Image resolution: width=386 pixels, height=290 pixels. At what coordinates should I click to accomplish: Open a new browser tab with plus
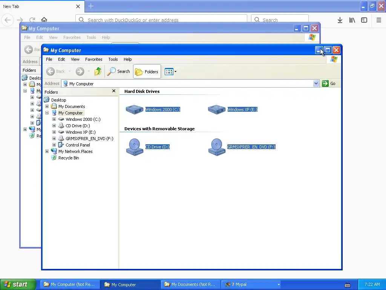pos(91,6)
